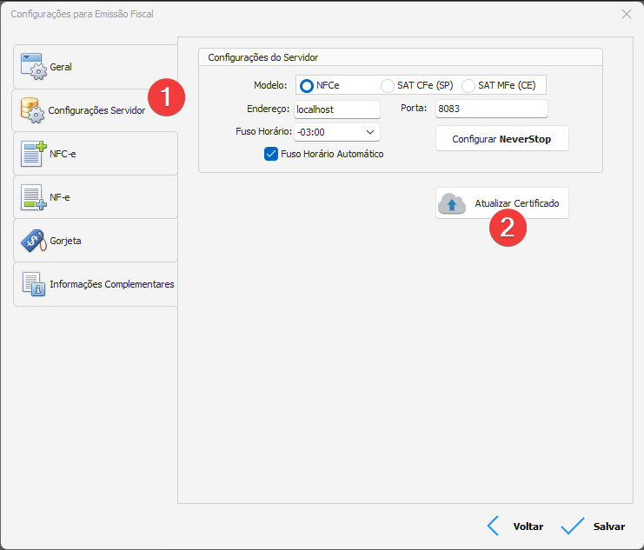Click the NF-e document icon
The height and width of the screenshot is (550, 644).
click(33, 197)
